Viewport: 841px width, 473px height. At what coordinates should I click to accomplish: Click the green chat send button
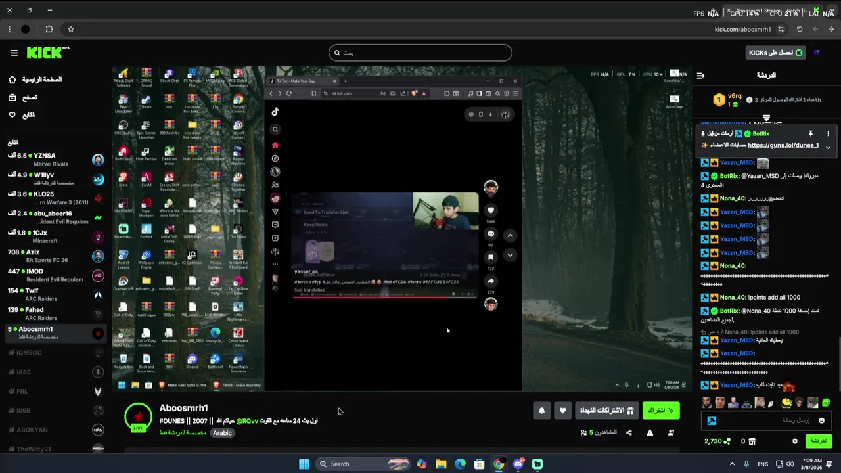(819, 441)
